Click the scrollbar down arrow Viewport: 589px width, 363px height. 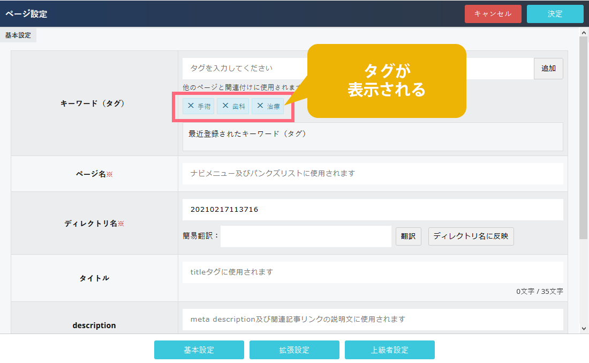coord(584,328)
